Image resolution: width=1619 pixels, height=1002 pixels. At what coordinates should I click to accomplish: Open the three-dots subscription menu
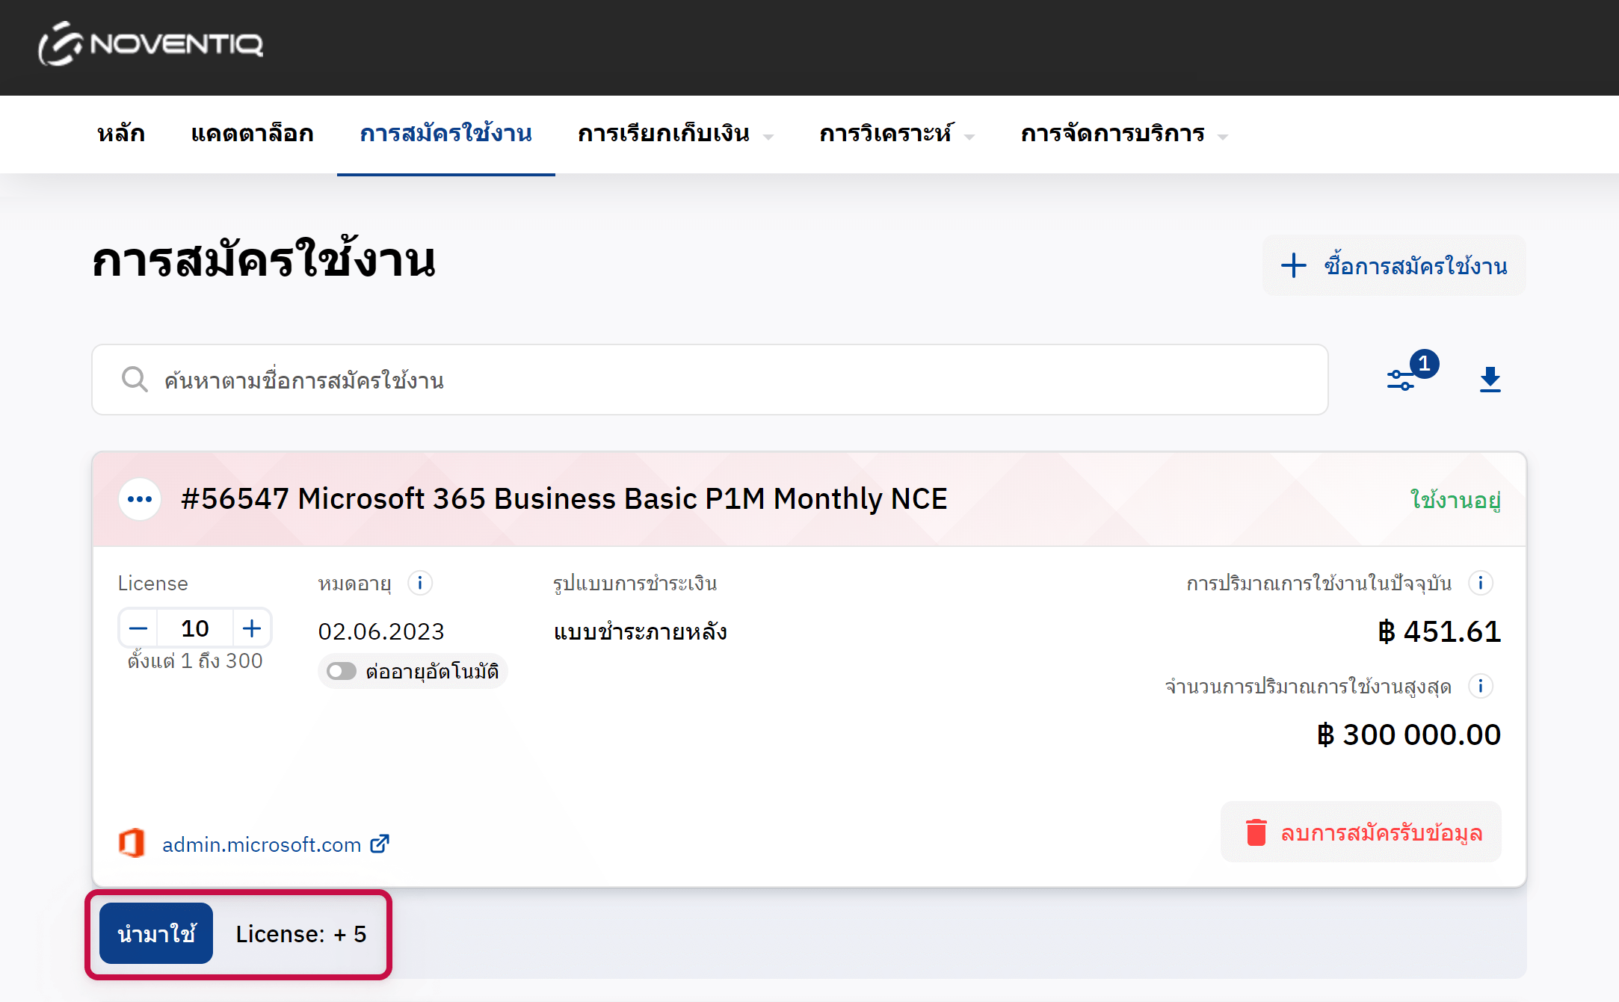point(140,499)
